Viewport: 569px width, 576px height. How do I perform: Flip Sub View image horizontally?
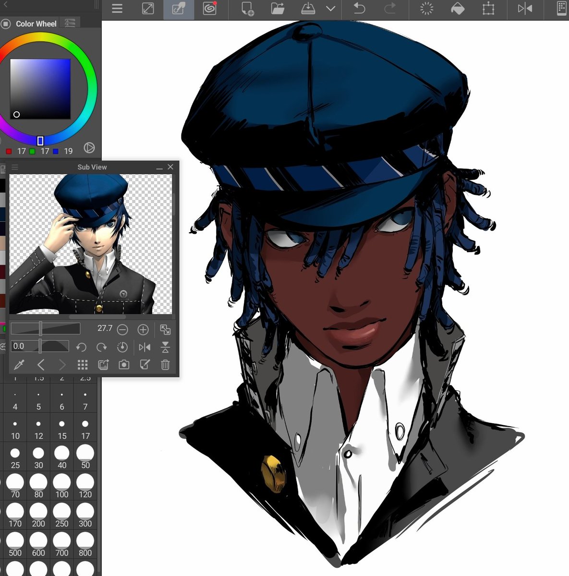[145, 347]
